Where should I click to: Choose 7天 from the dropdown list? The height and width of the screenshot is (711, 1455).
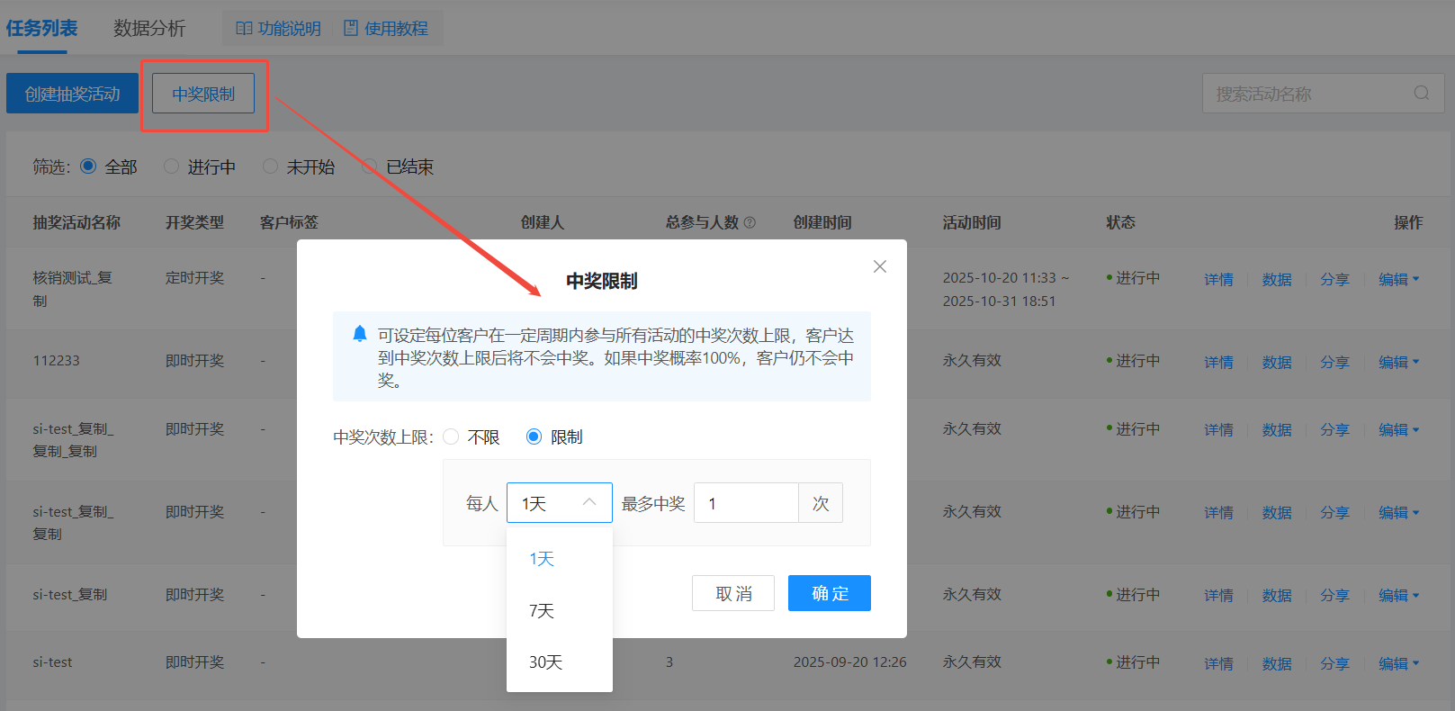point(542,611)
